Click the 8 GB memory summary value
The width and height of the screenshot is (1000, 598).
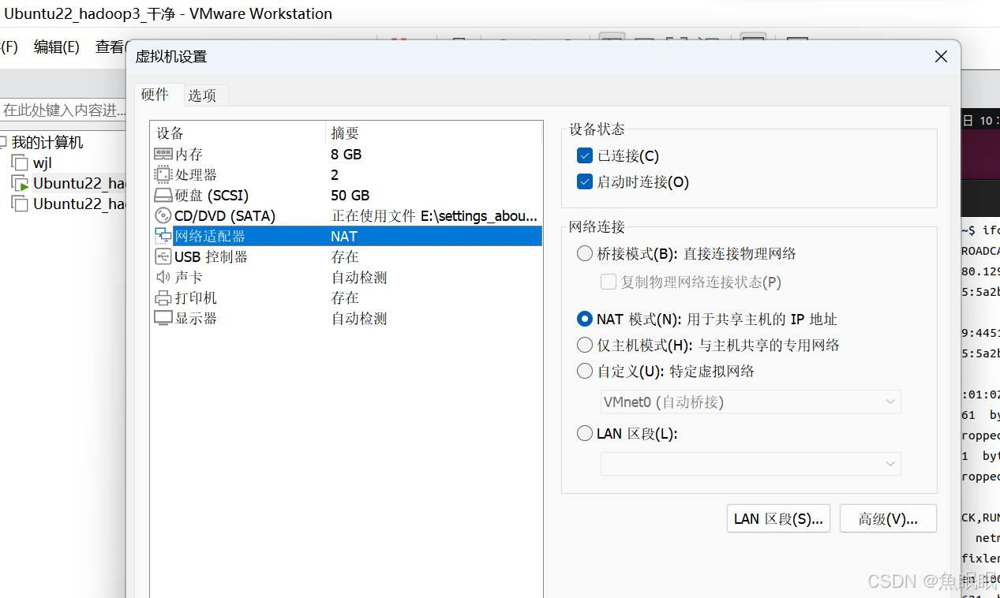[346, 155]
